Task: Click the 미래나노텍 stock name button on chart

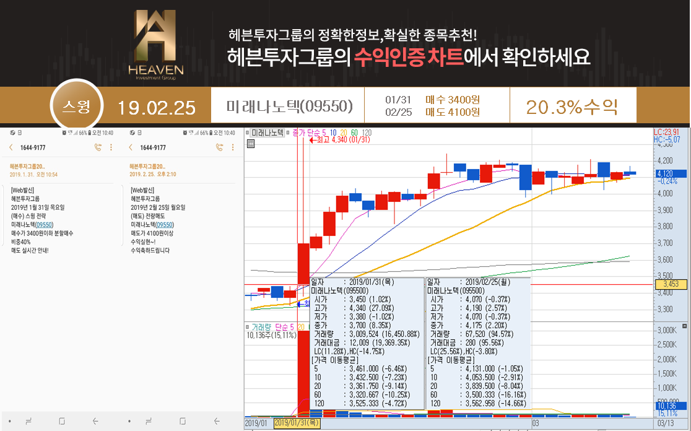Action: 267,132
